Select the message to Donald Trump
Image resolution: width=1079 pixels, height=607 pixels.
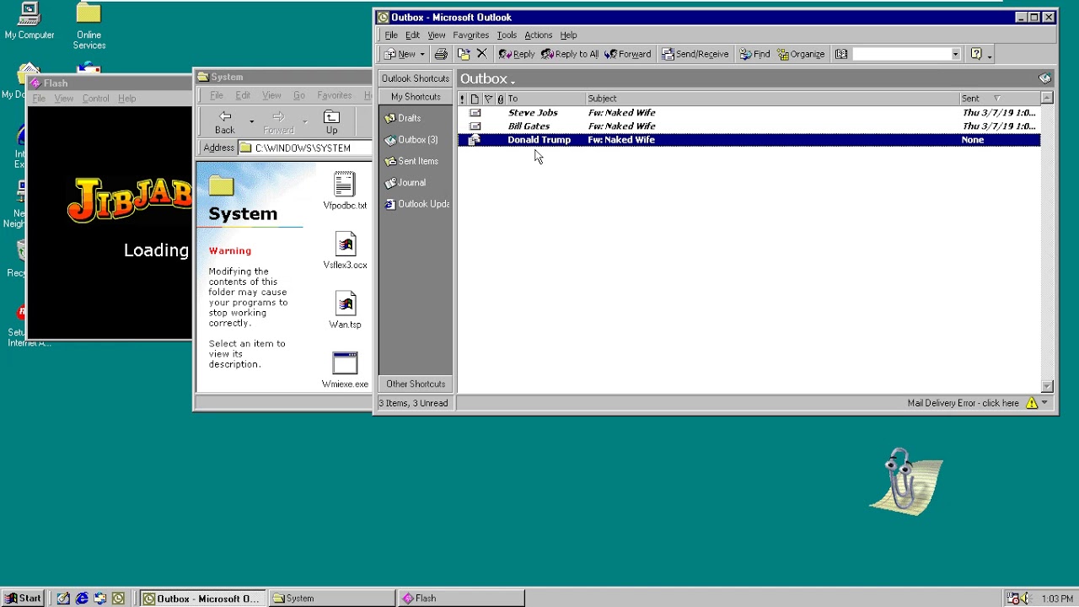[749, 140]
